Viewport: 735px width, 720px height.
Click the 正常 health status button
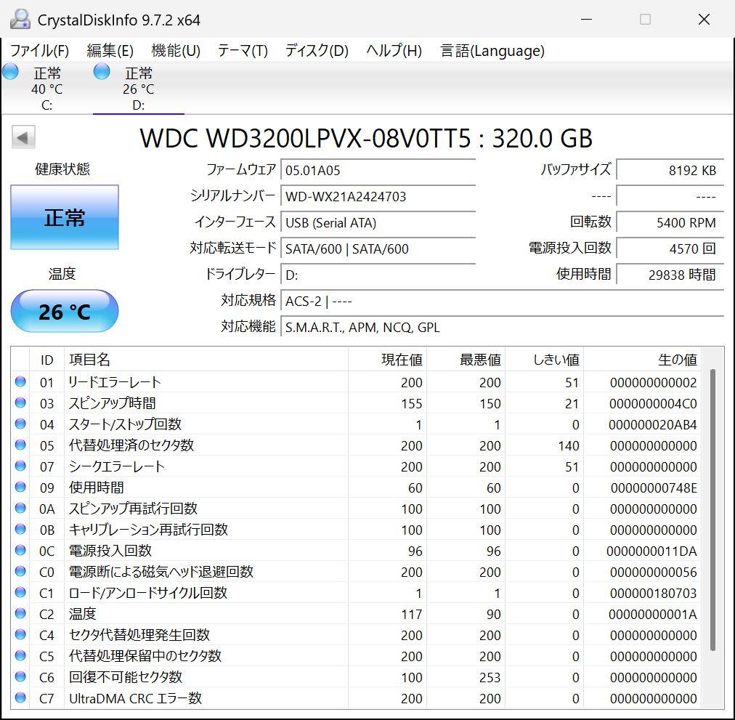coord(65,217)
